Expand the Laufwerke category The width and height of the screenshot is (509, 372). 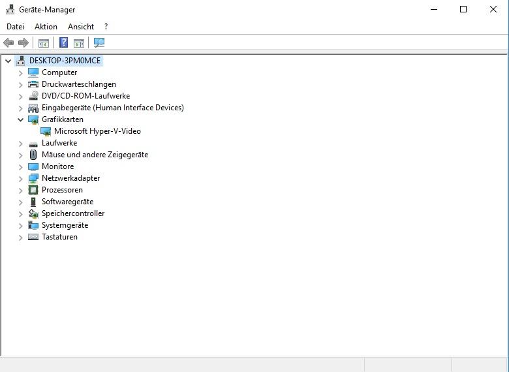point(20,144)
